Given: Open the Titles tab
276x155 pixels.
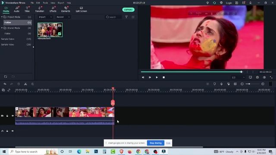Looking at the screenshot, I should [x=27, y=9].
